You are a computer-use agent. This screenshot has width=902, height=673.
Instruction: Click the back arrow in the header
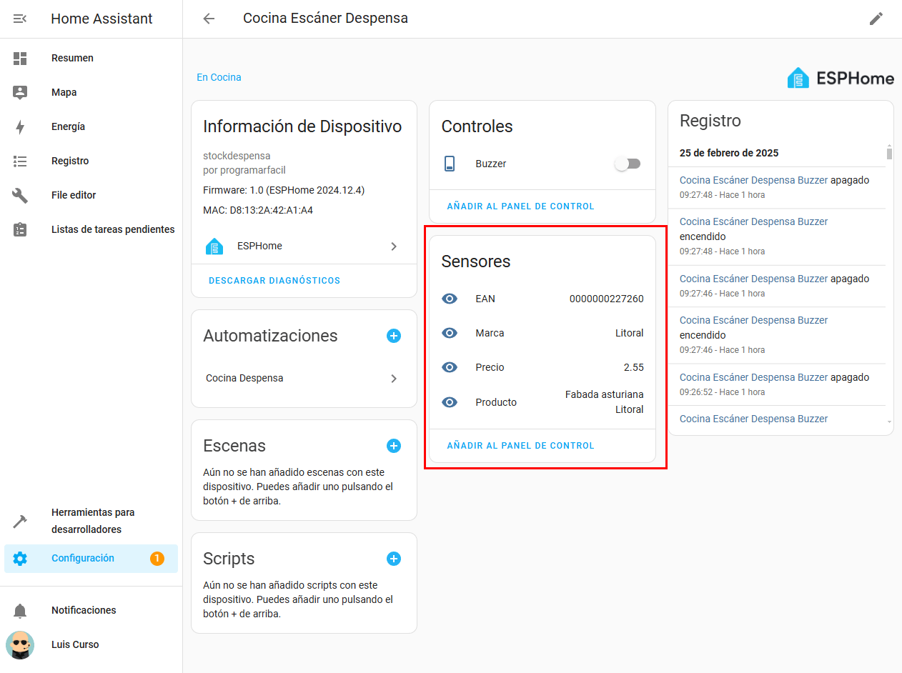click(x=209, y=19)
